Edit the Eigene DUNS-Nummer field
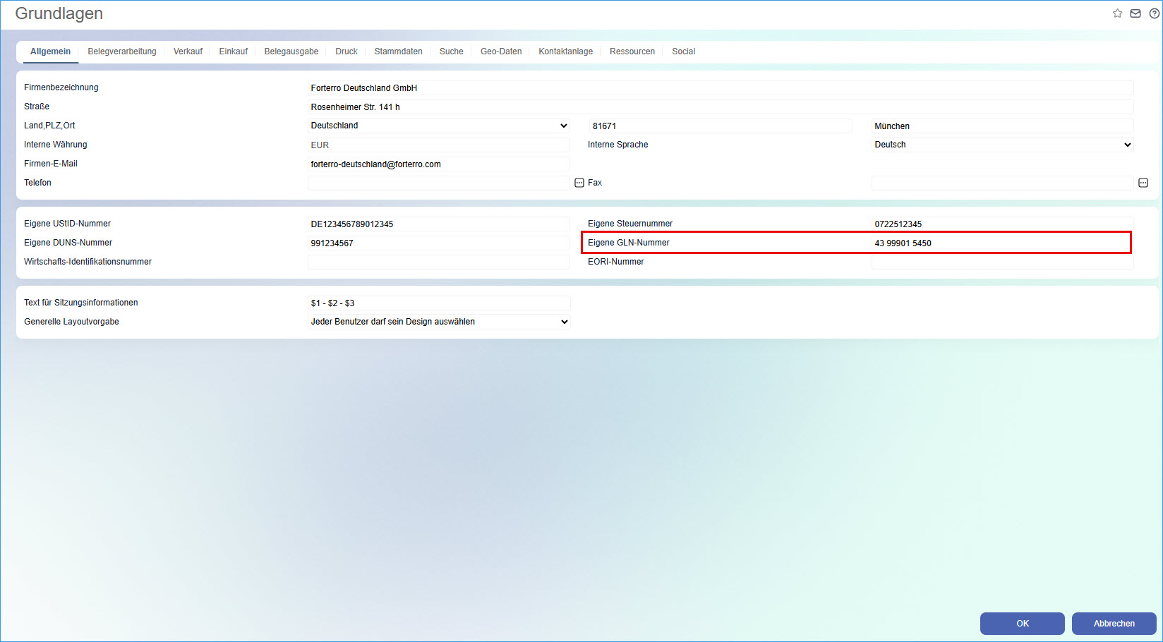This screenshot has height=642, width=1163. (439, 243)
